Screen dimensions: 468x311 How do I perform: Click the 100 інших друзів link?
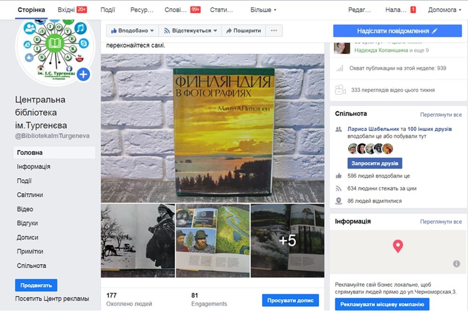[430, 129]
